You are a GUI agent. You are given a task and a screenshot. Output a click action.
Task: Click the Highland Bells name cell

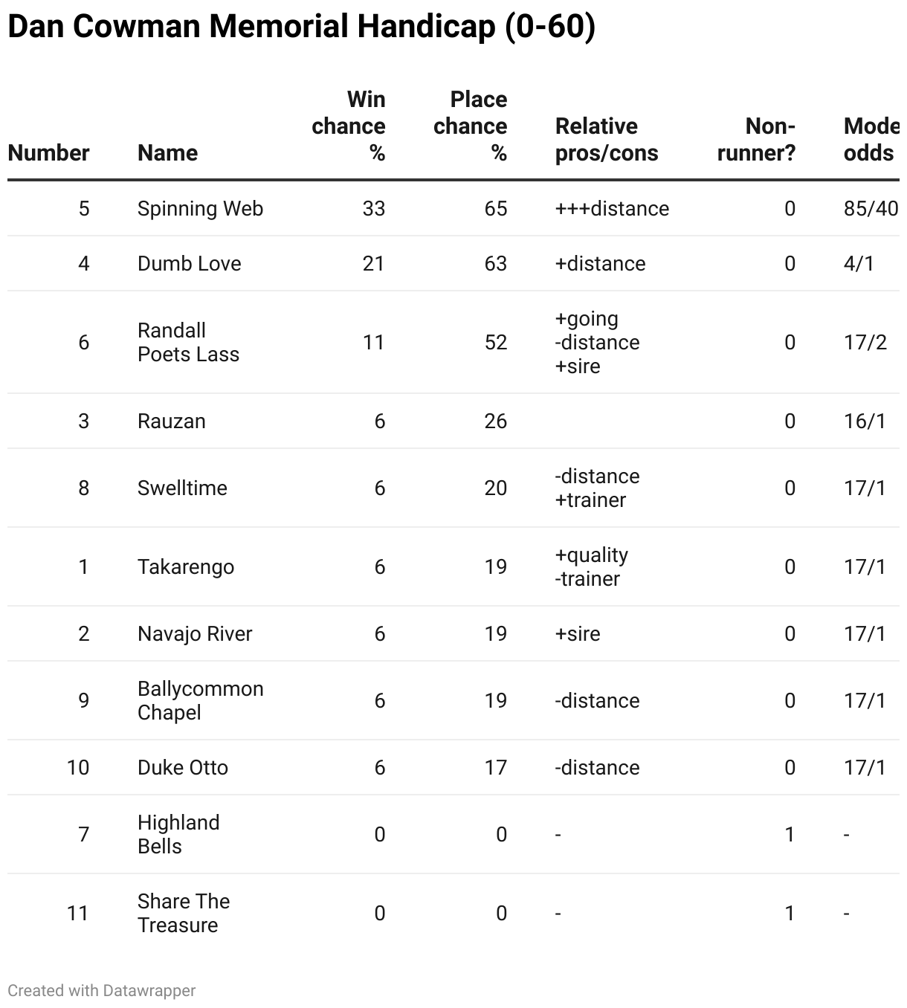coord(178,835)
